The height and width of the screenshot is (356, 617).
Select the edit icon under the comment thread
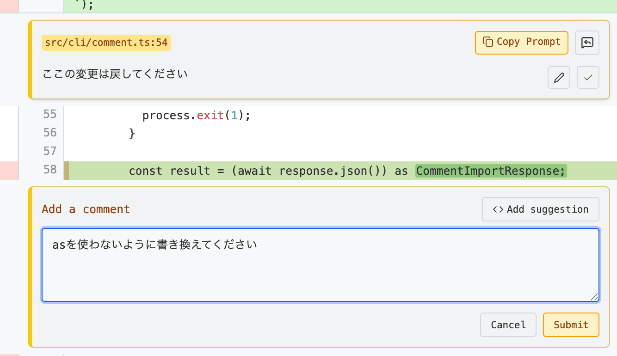click(x=559, y=77)
